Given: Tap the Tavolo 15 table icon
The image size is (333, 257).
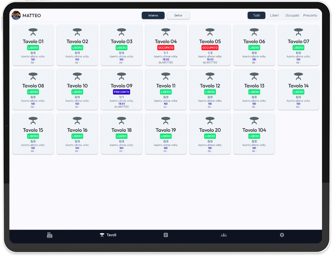Looking at the screenshot, I should (x=33, y=120).
